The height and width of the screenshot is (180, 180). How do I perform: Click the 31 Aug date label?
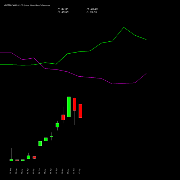[16, 171]
